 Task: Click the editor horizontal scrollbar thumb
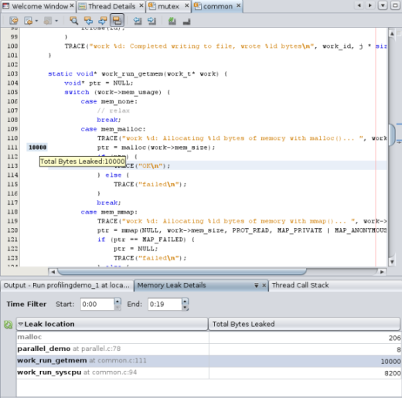click(182, 271)
